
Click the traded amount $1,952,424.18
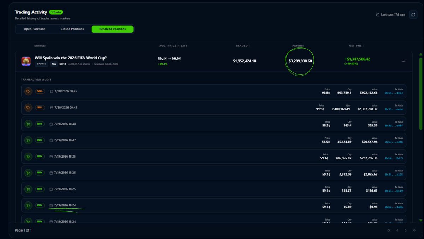point(245,61)
